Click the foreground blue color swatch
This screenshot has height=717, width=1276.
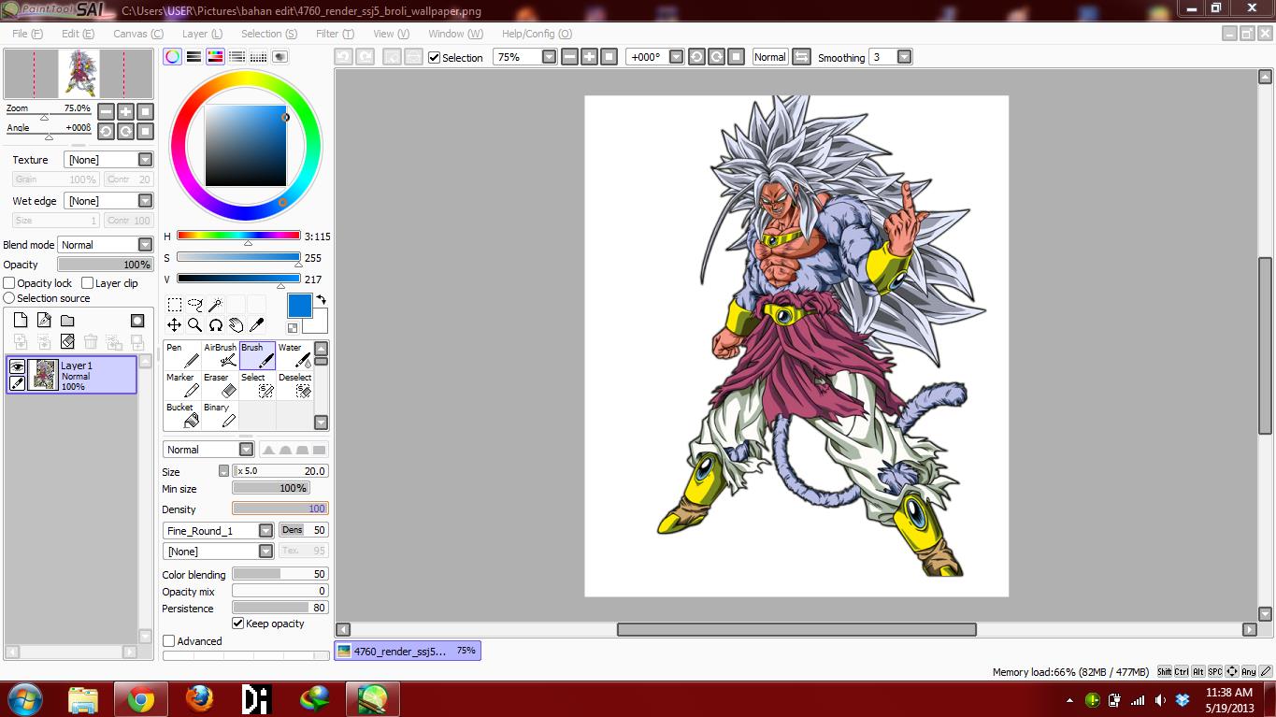click(299, 306)
